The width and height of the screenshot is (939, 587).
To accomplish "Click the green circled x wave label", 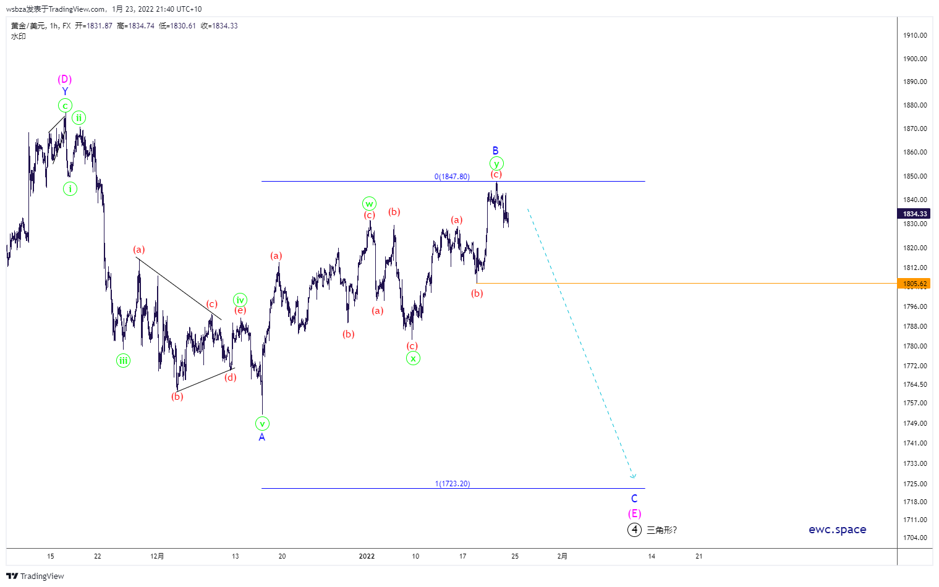I will click(x=413, y=358).
